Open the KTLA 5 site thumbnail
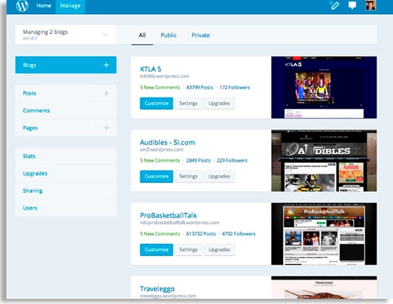This screenshot has height=304, width=393. pos(324,88)
